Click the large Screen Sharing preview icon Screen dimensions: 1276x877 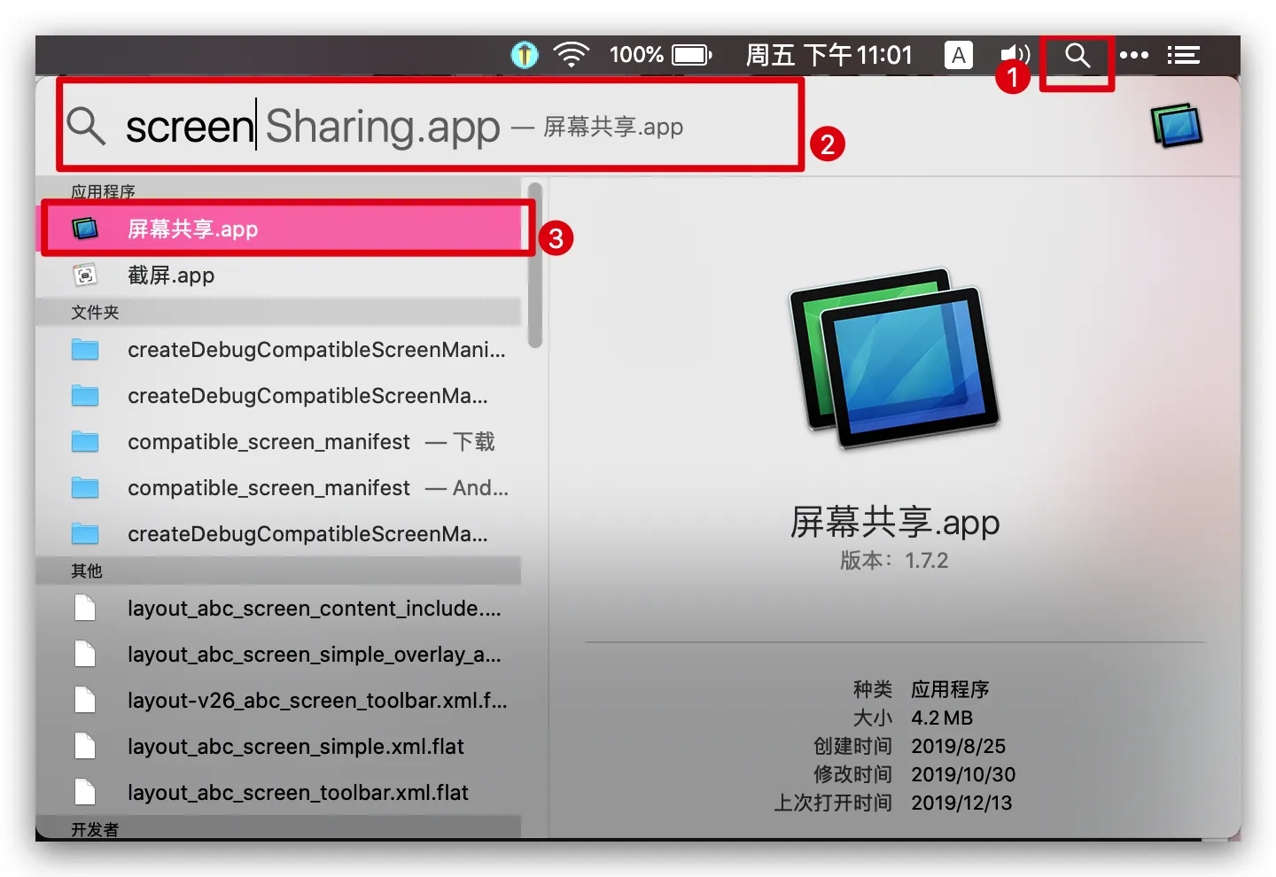tap(895, 358)
